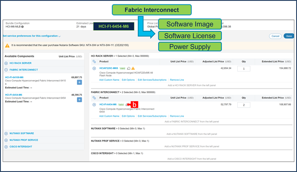The width and height of the screenshot is (297, 172).
Task: Expand the NUTANIX SOFTWARE component group
Action: click(x=6, y=134)
